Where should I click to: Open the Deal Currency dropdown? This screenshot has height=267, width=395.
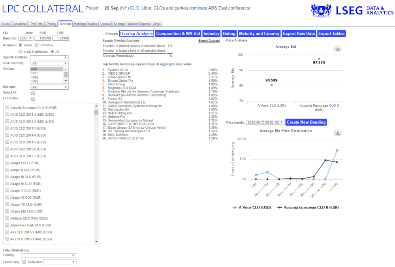49,63
